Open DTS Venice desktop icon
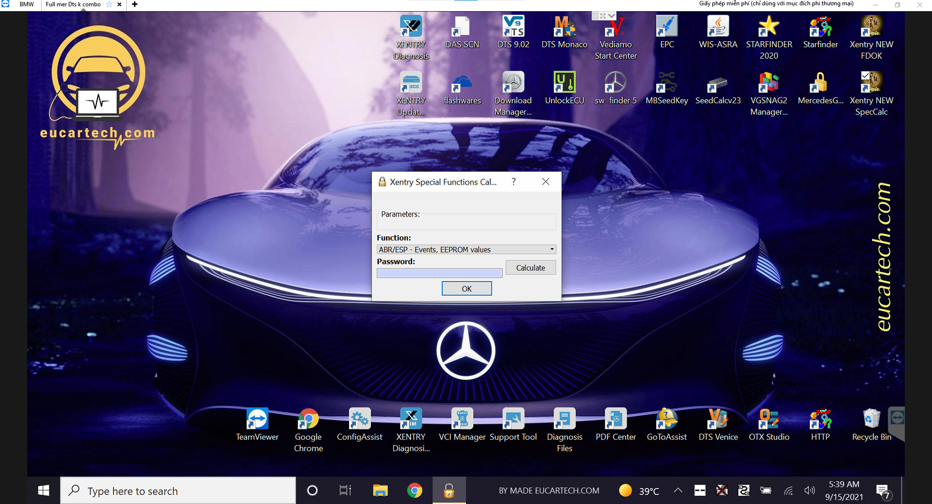 (718, 425)
